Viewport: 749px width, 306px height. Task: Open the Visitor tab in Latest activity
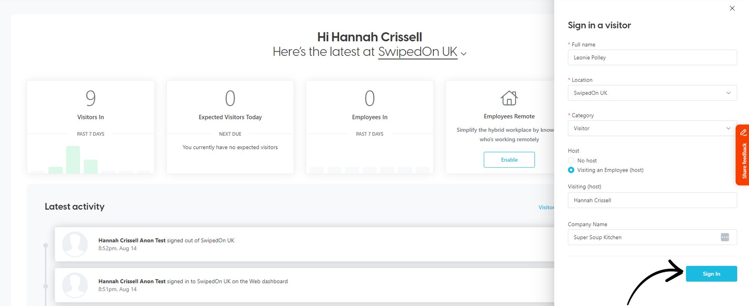546,208
